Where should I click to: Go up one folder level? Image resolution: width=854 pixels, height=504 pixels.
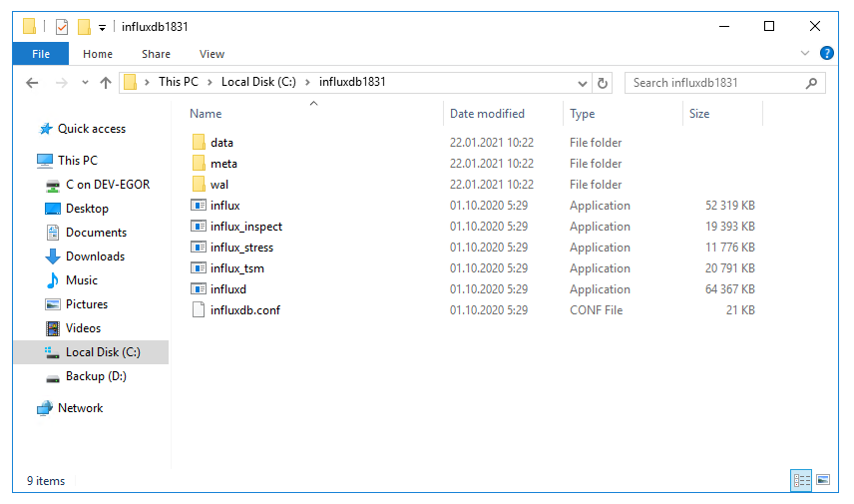pos(106,83)
